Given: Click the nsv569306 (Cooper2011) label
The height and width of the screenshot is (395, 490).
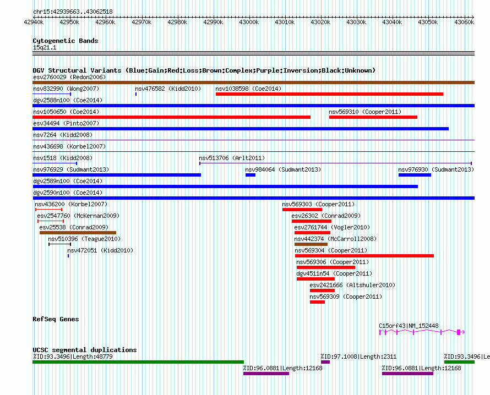Looking at the screenshot, I should (333, 262).
